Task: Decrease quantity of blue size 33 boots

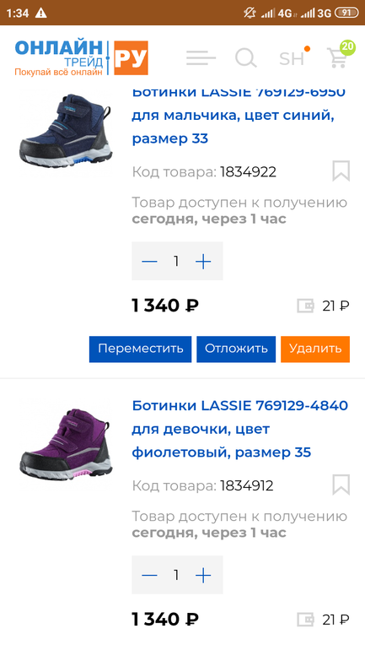Action: click(x=149, y=261)
